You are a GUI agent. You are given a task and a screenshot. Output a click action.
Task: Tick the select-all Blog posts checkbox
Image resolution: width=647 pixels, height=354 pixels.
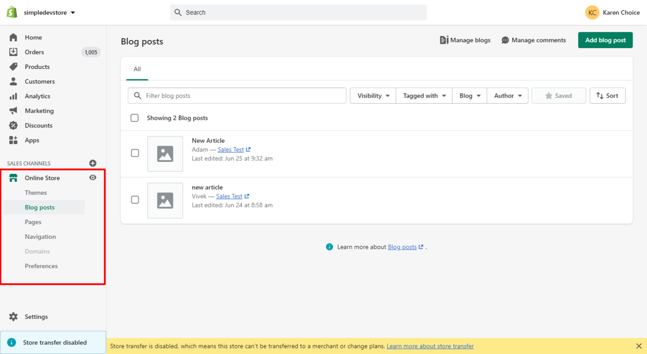coord(135,118)
